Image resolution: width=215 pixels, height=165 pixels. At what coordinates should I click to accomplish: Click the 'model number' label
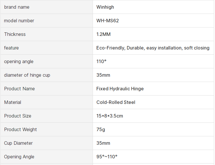19,21
